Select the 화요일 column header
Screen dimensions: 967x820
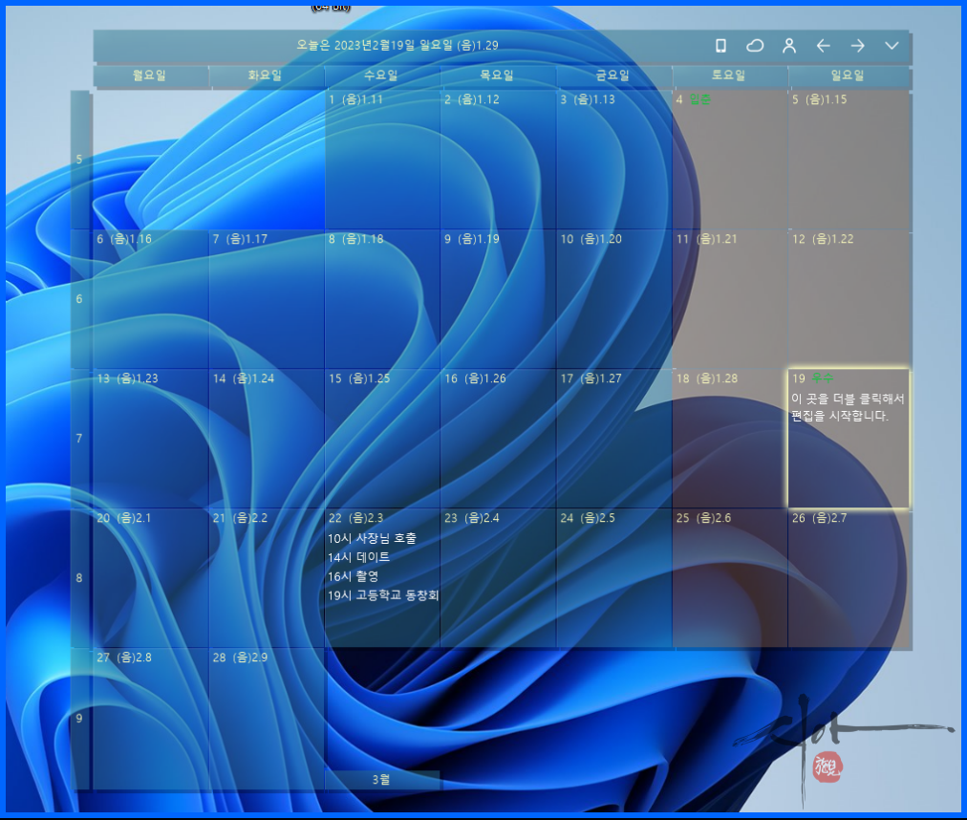coord(267,76)
